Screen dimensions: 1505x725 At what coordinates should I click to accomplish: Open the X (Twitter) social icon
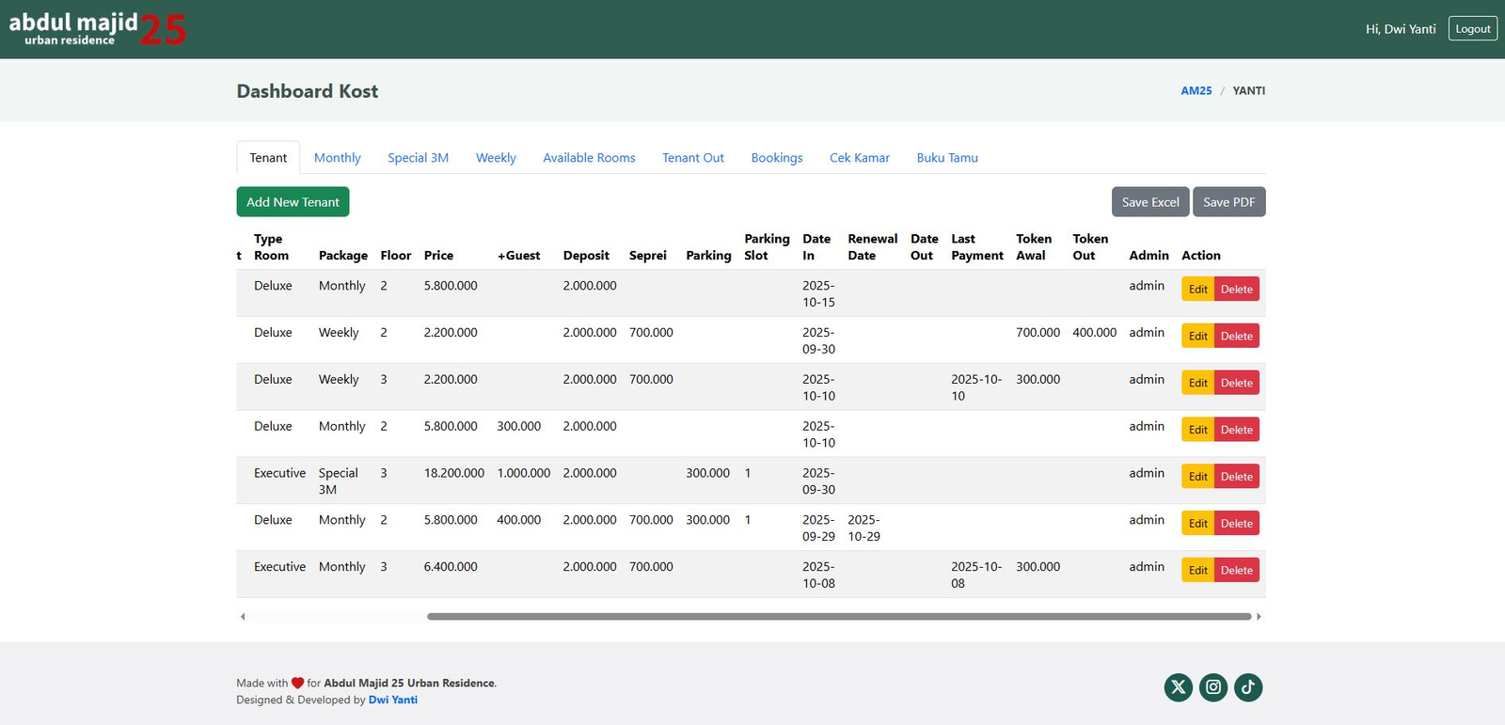point(1178,687)
